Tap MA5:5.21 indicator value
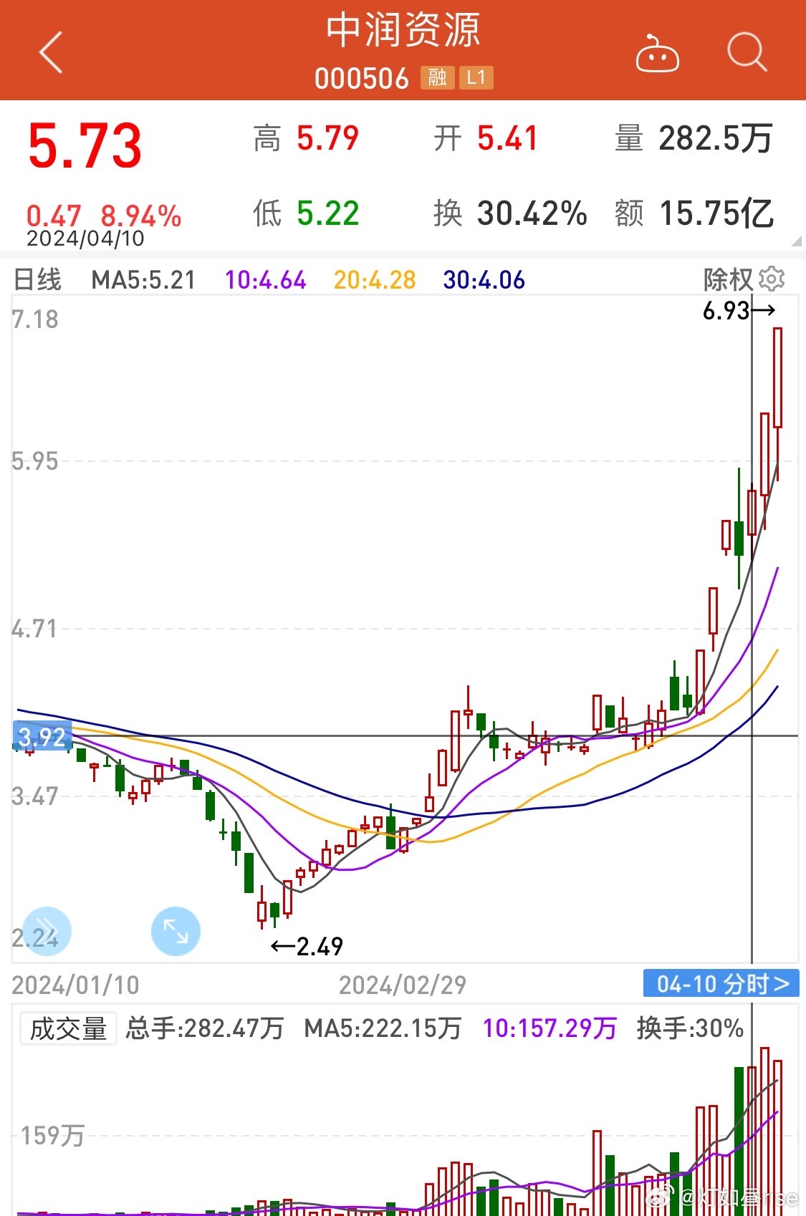Image resolution: width=806 pixels, height=1216 pixels. (x=143, y=279)
